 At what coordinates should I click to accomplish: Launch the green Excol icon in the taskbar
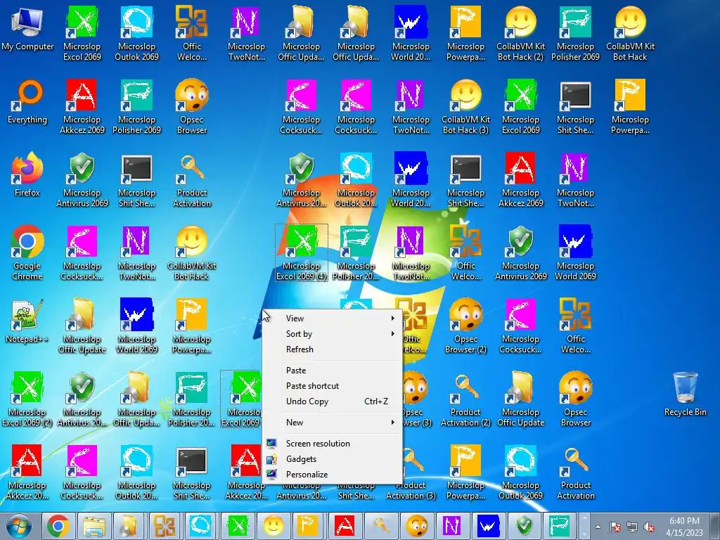pyautogui.click(x=238, y=526)
